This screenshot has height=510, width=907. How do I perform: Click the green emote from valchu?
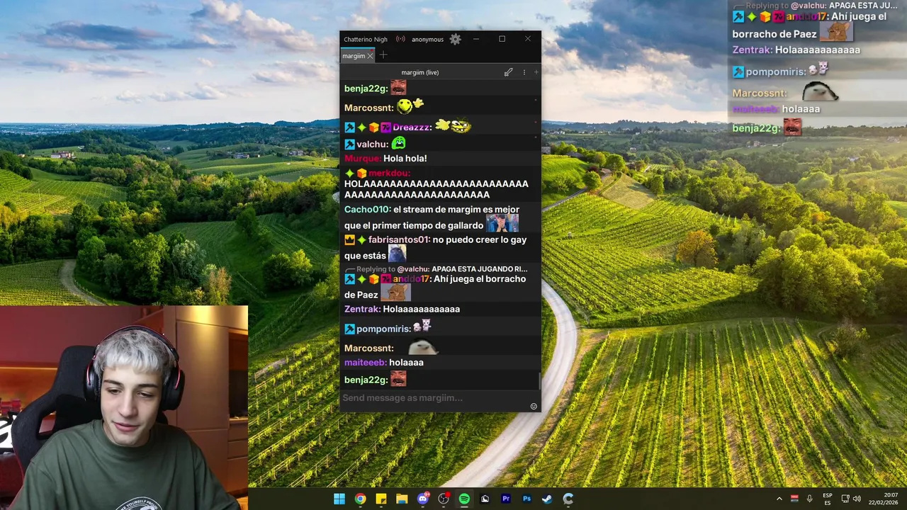point(398,143)
